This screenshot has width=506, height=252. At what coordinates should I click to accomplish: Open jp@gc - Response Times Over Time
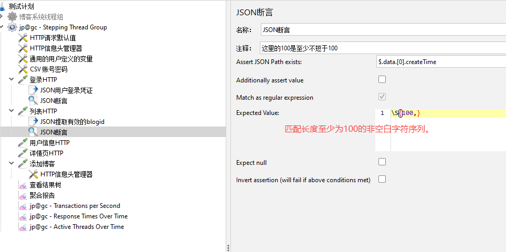[79, 216]
